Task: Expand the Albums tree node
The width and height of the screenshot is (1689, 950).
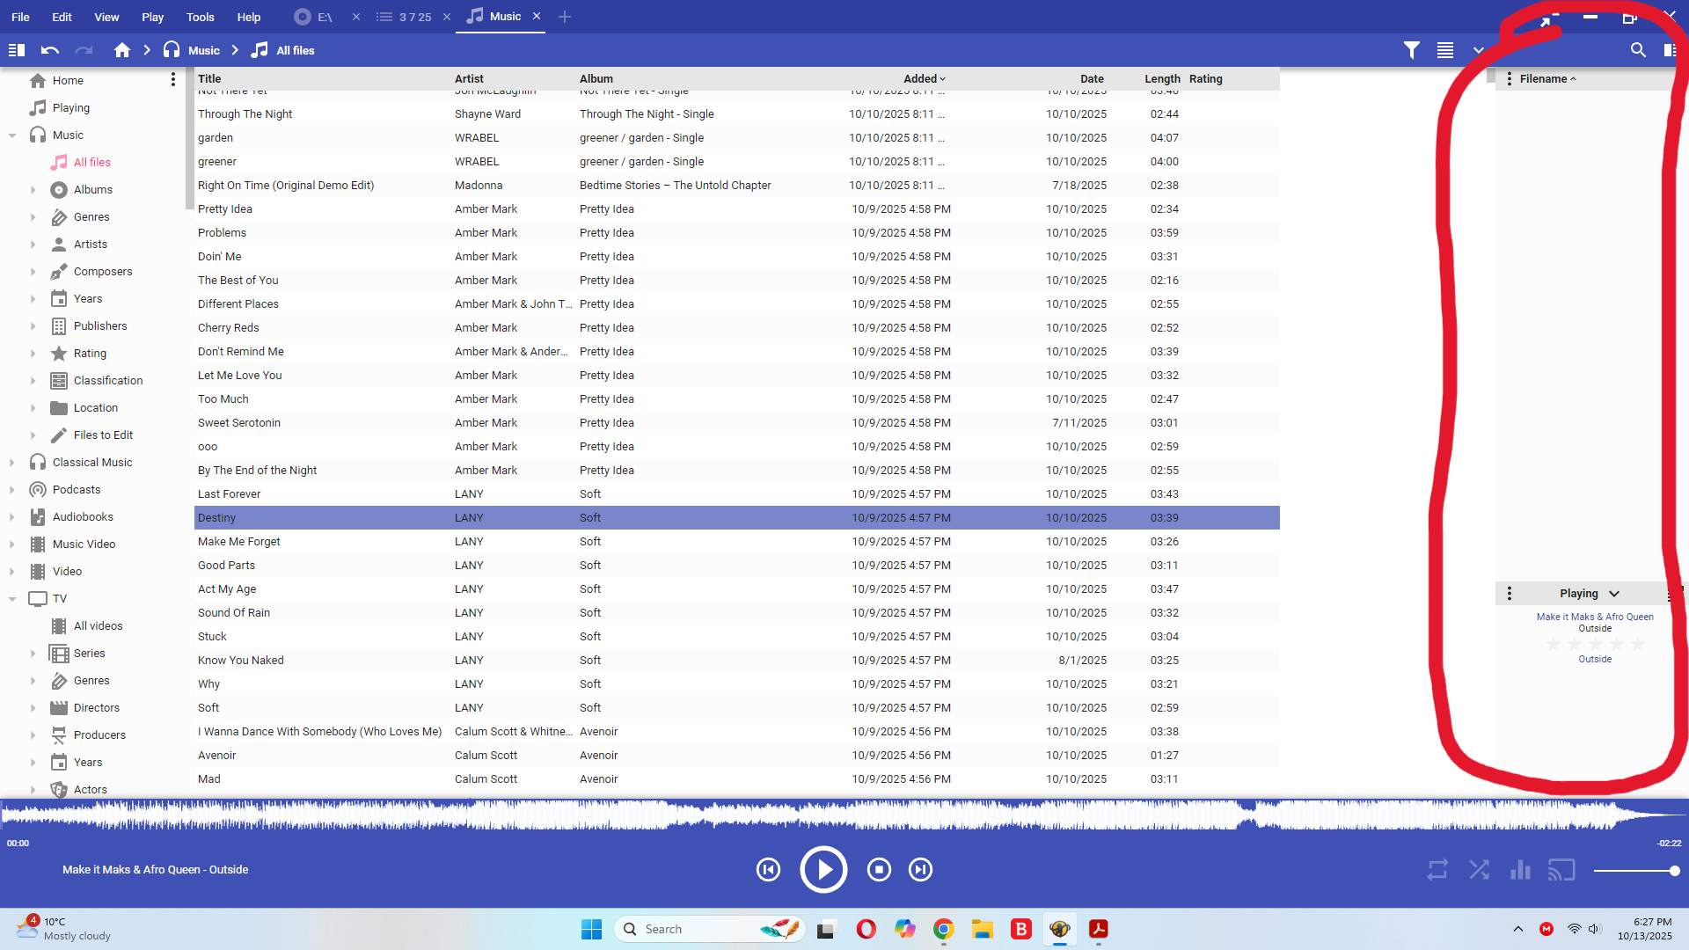Action: pyautogui.click(x=33, y=190)
